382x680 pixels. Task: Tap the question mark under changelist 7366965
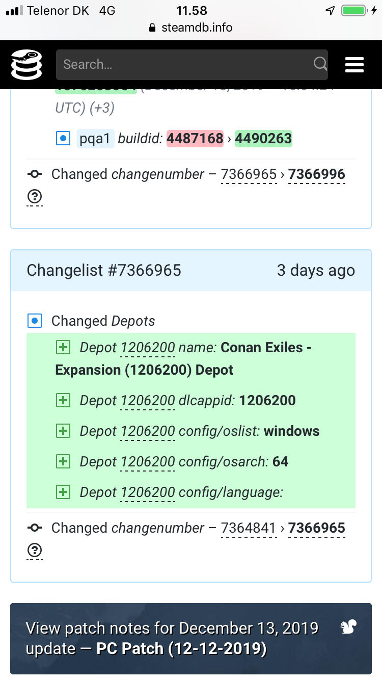click(x=35, y=551)
